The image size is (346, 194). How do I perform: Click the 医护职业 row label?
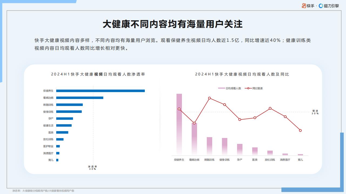[x=48, y=146]
